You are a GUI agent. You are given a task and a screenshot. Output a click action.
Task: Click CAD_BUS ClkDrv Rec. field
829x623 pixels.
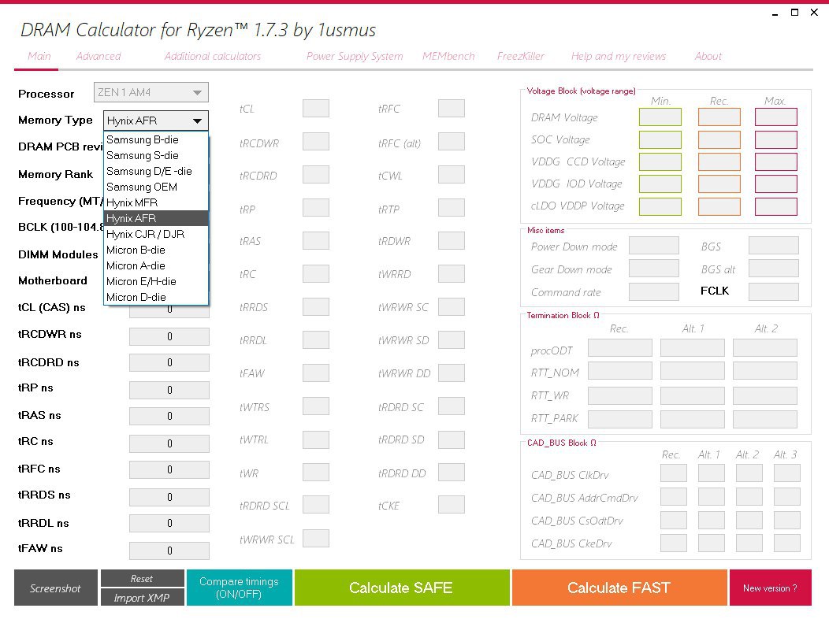click(674, 473)
